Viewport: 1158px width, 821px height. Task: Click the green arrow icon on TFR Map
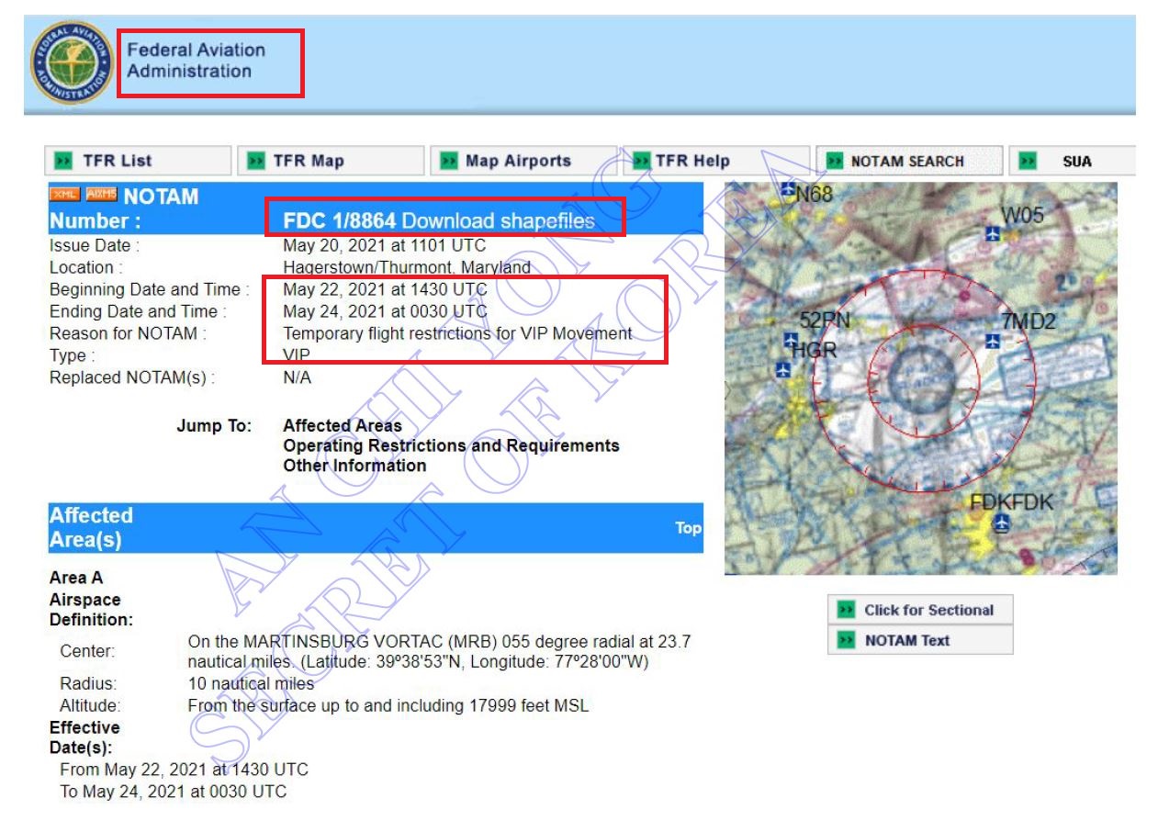pos(257,161)
